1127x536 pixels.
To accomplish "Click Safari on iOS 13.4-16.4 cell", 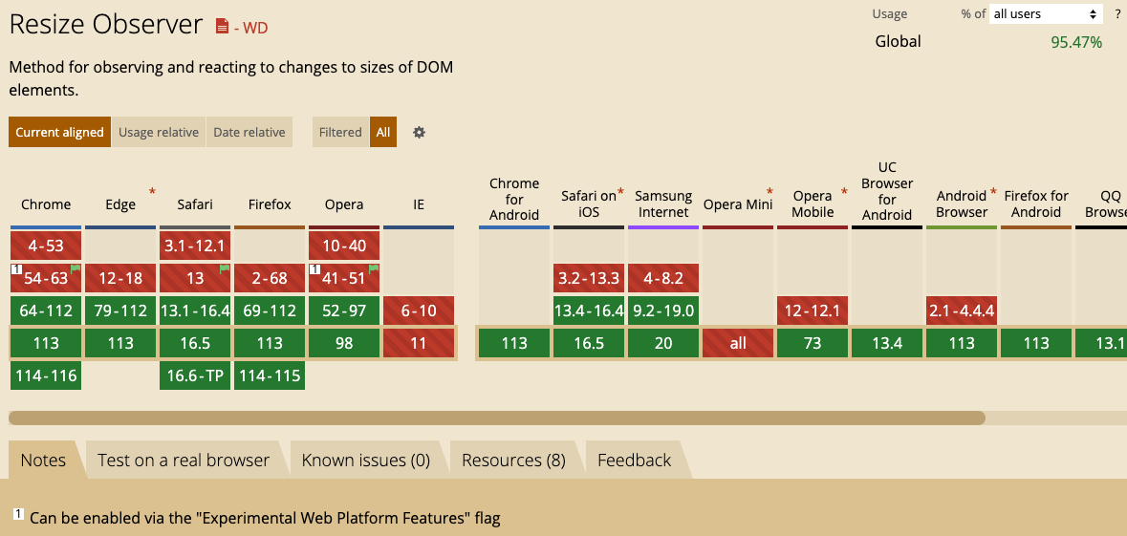I will click(x=589, y=311).
